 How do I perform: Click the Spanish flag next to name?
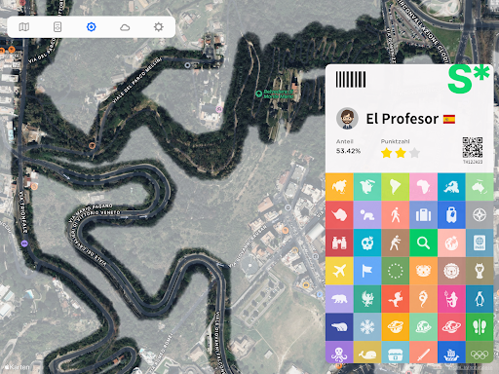click(x=449, y=119)
